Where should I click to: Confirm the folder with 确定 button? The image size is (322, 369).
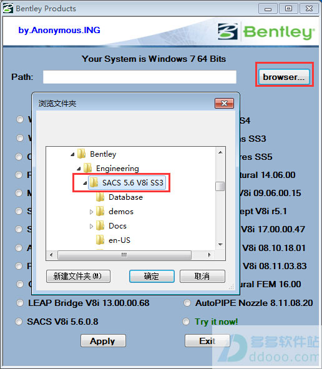[152, 276]
